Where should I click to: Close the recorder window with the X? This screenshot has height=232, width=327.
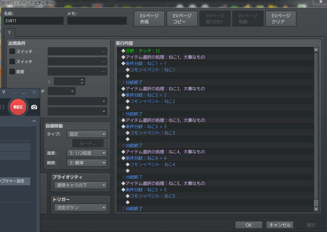click(x=34, y=92)
